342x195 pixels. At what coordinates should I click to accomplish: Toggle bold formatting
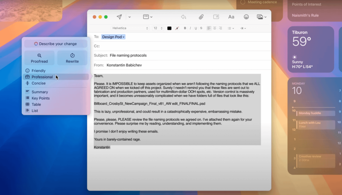click(185, 28)
